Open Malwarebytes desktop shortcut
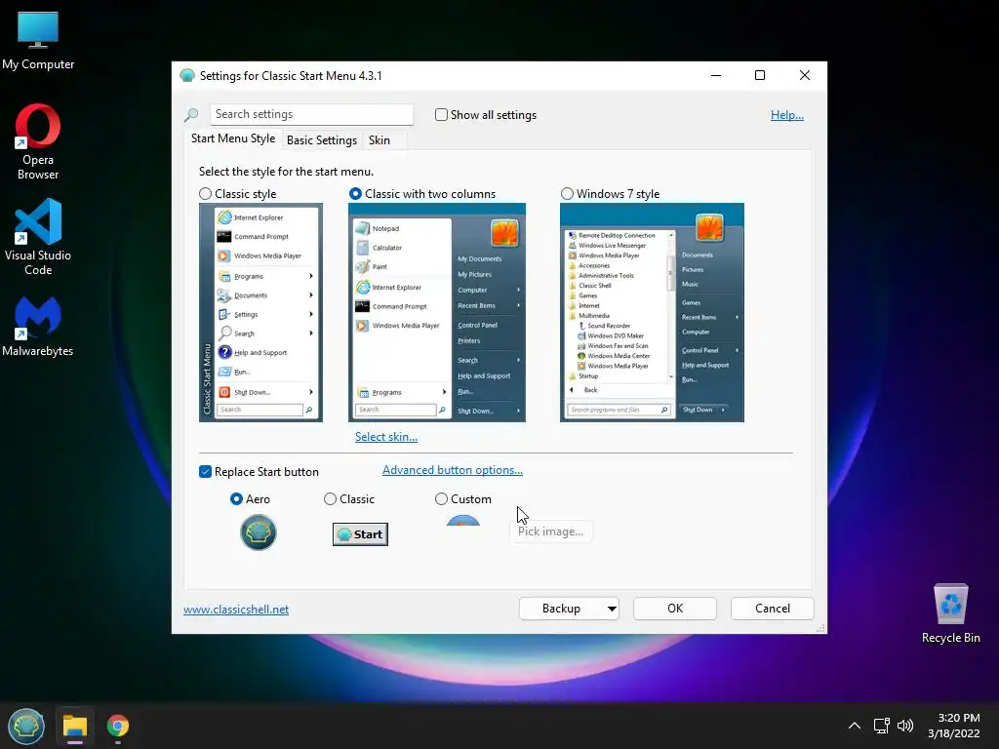This screenshot has height=749, width=999. (x=38, y=326)
